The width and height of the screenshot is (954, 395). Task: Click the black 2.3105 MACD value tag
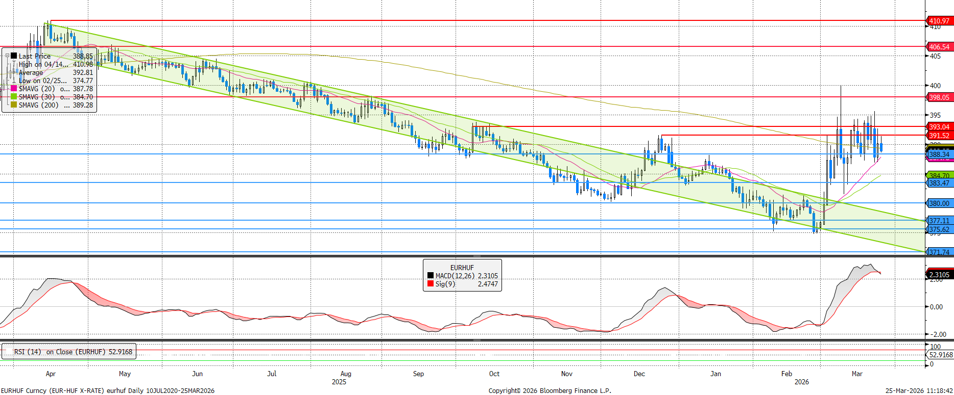[x=939, y=275]
